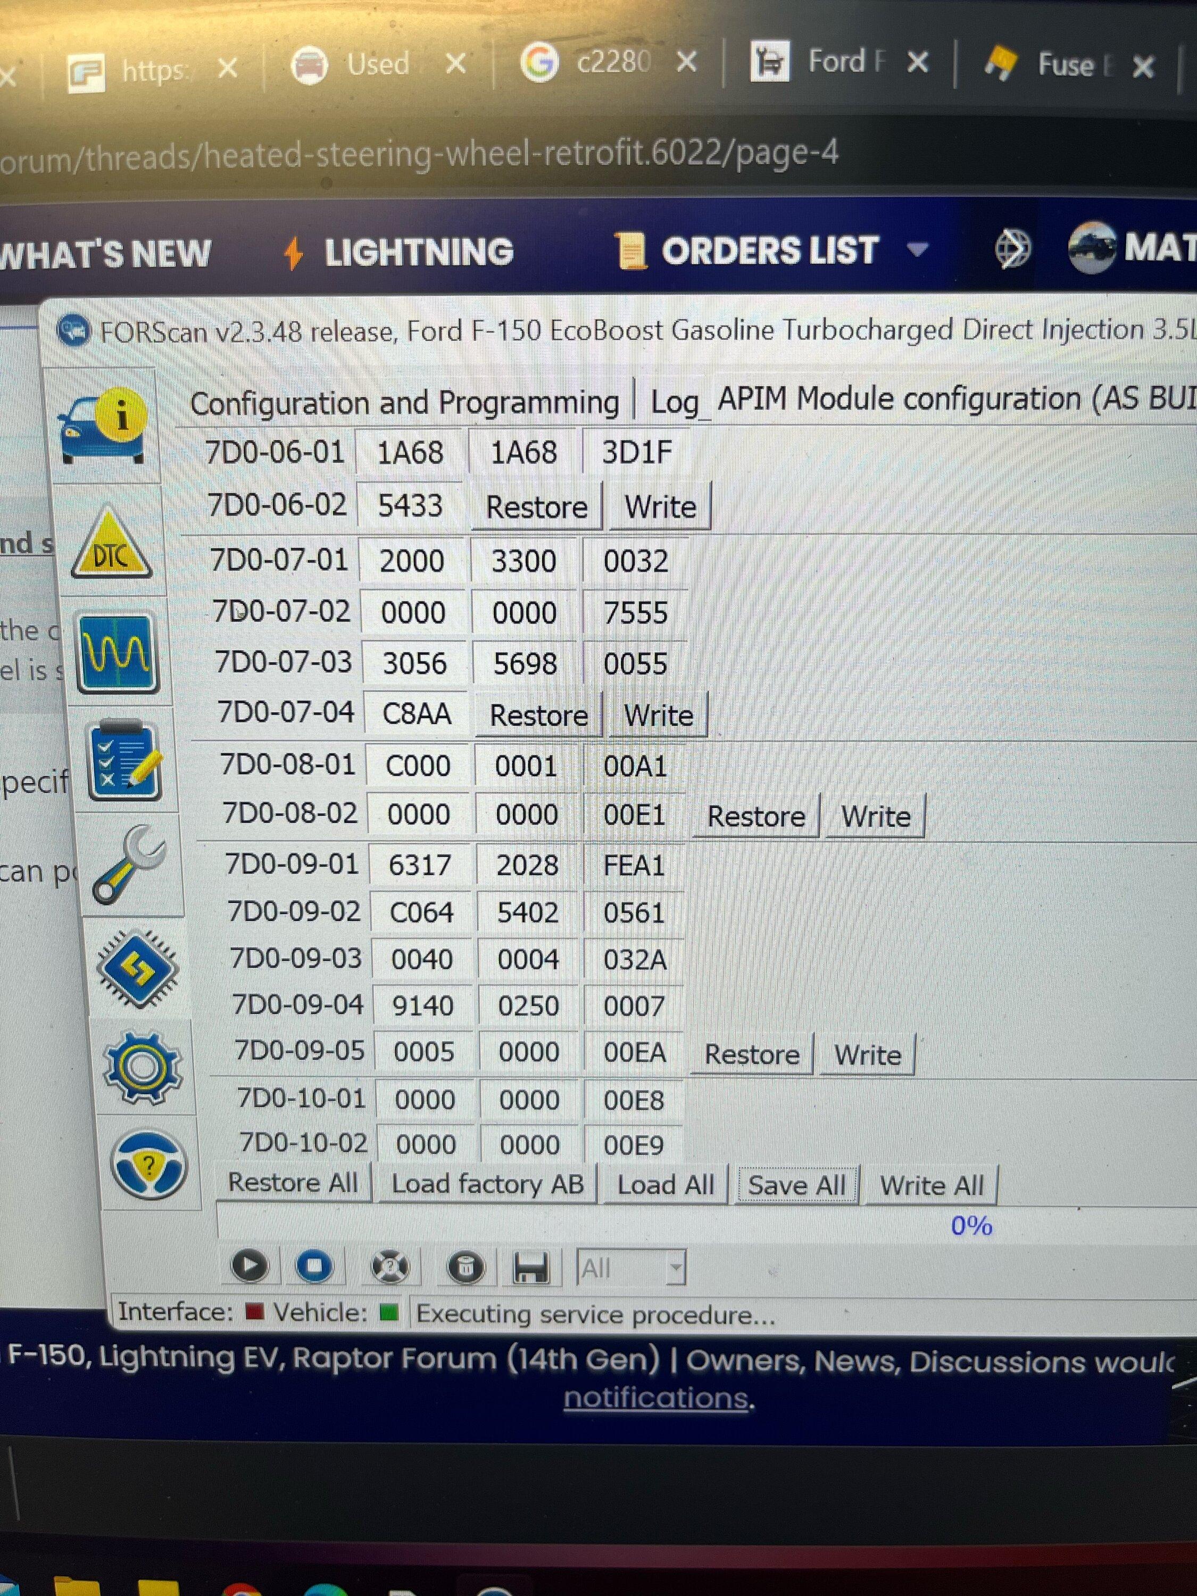
Task: Click Restore in the 7D0-09-05 row
Action: point(752,1054)
